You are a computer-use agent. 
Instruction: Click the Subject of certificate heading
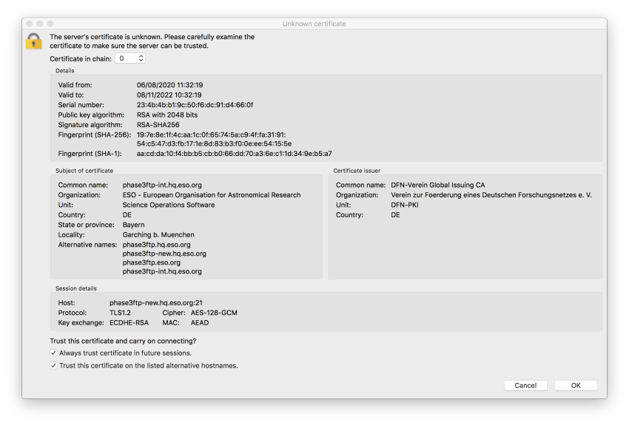click(84, 171)
